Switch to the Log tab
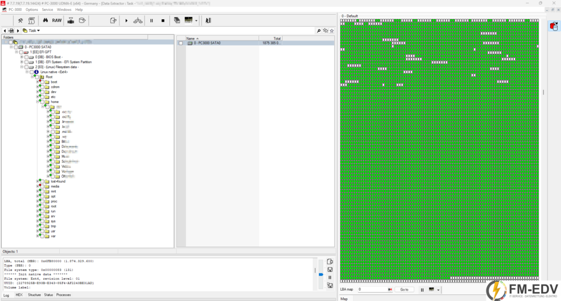 (x=7, y=296)
